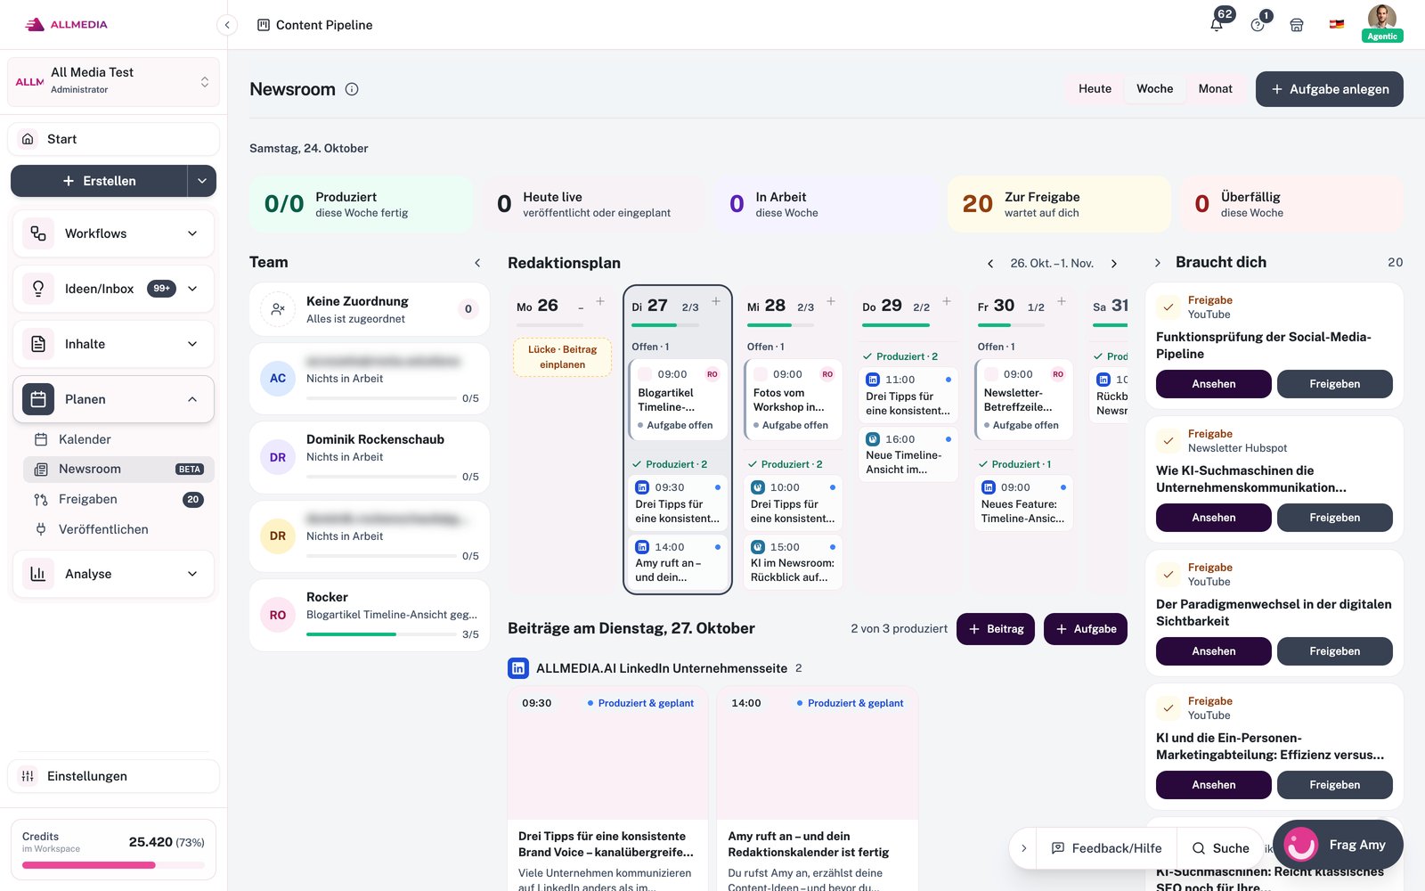Click Aufgabe anlegen button
The height and width of the screenshot is (891, 1425).
coord(1330,89)
